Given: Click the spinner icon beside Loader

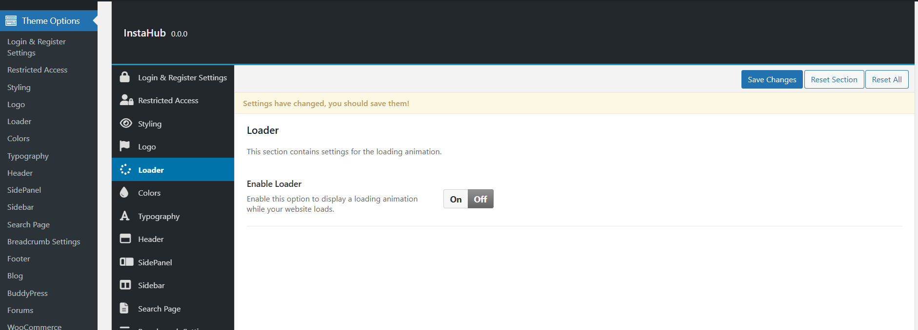Looking at the screenshot, I should pyautogui.click(x=125, y=169).
